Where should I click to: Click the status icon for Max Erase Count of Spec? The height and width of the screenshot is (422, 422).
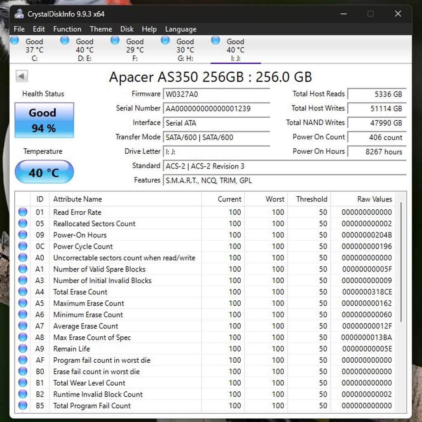point(23,337)
